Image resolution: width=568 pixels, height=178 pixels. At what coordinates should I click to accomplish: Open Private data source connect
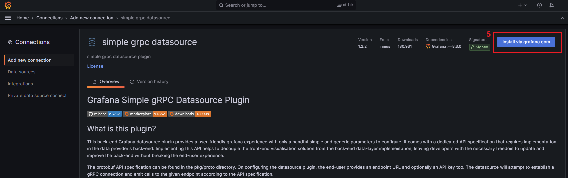coord(37,96)
